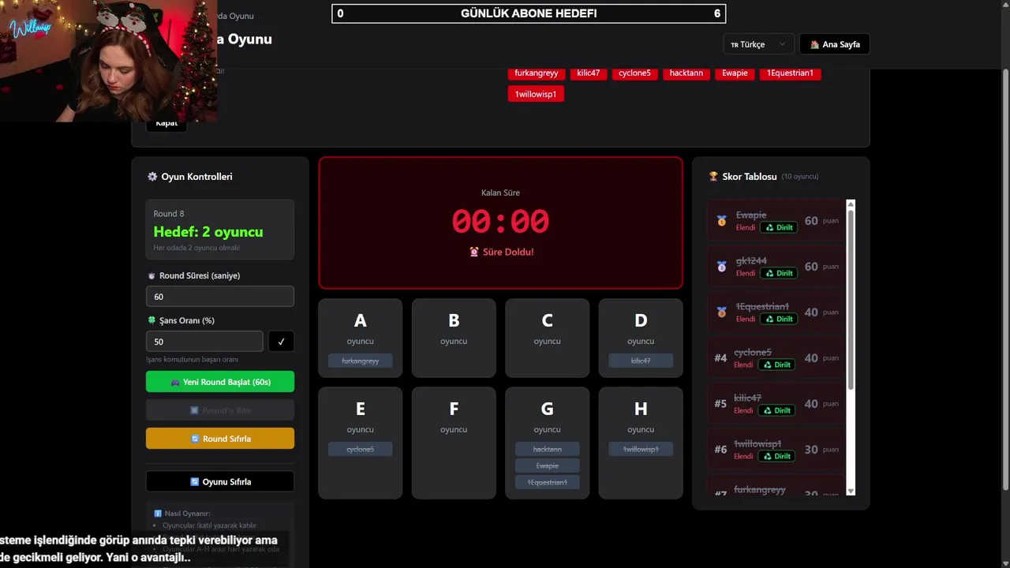This screenshot has width=1010, height=568.
Task: Click the #4 rank label for cyclone5
Action: pos(720,358)
